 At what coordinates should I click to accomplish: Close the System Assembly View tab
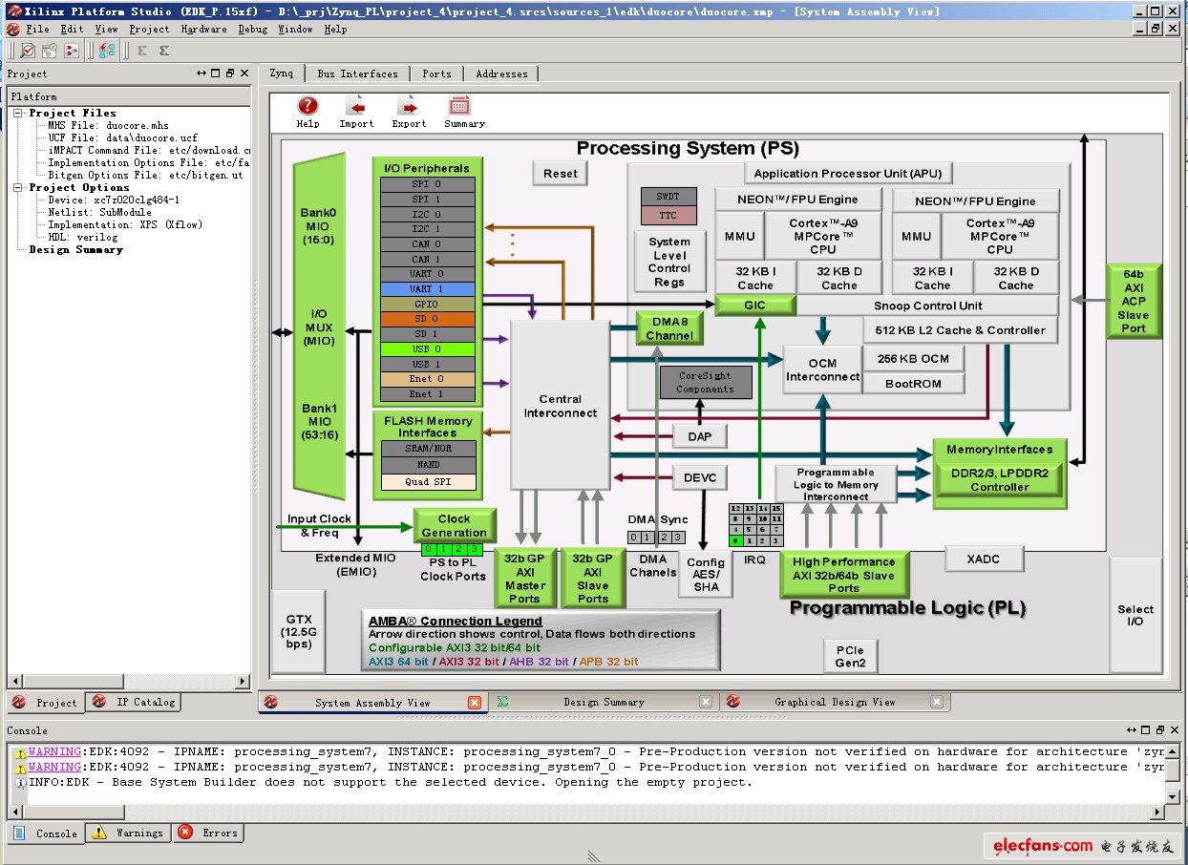(x=475, y=703)
